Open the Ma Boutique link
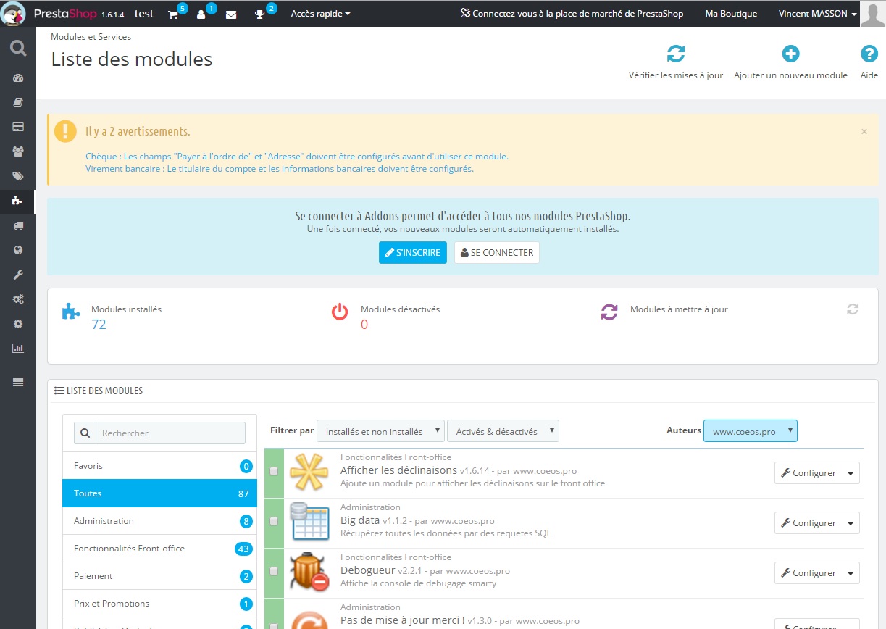The width and height of the screenshot is (886, 629). click(731, 14)
